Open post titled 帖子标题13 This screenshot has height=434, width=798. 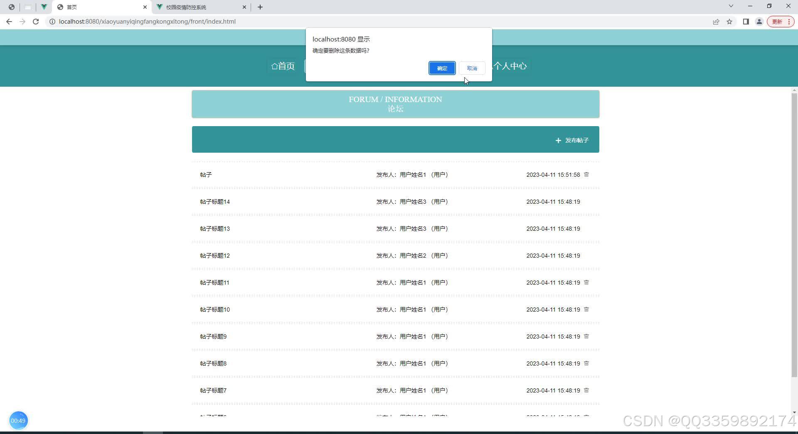tap(215, 229)
